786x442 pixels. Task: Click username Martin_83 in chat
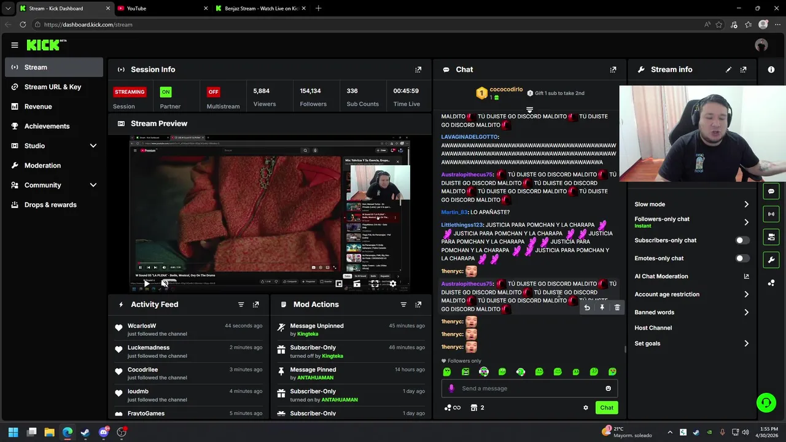[454, 212]
